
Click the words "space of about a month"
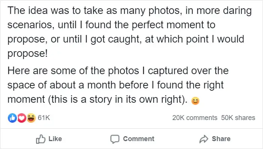click(x=63, y=85)
